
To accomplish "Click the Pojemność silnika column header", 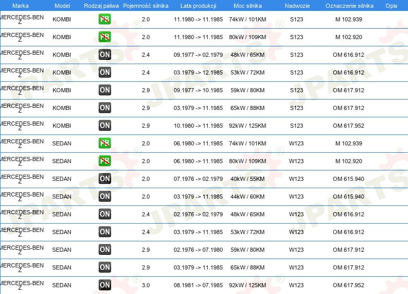I will (146, 6).
